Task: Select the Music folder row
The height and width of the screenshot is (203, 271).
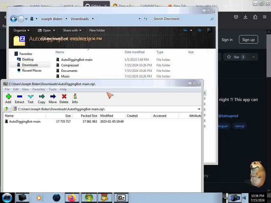Action: coord(65,76)
